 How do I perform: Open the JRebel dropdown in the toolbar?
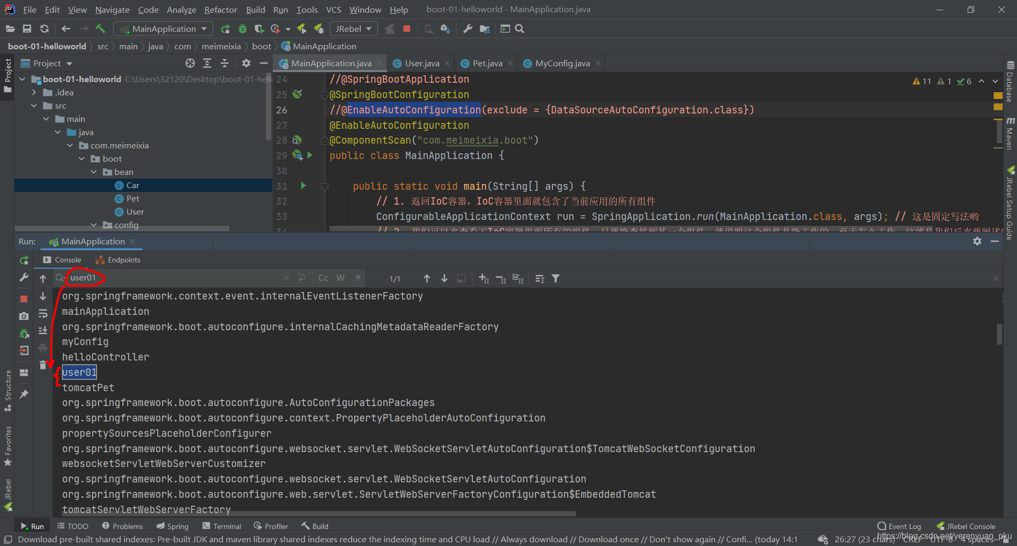tap(353, 29)
